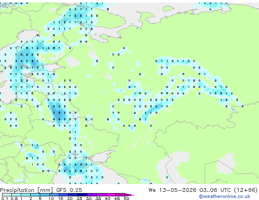The width and height of the screenshot is (259, 200).
Task: Click the "15" legend tick label
Action: point(60,198)
